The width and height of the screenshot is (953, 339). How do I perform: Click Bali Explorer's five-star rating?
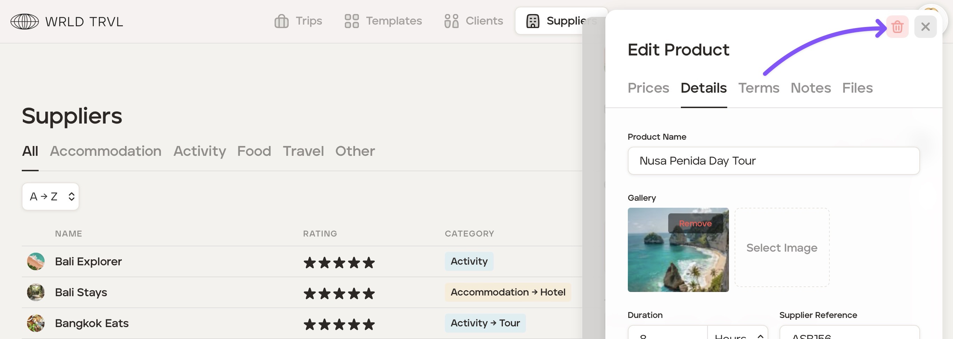[339, 262]
